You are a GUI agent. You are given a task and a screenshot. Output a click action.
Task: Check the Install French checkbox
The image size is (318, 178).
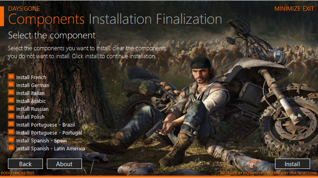[x=11, y=76]
